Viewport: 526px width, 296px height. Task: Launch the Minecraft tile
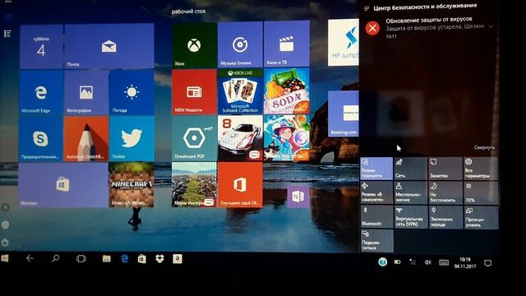(x=131, y=184)
